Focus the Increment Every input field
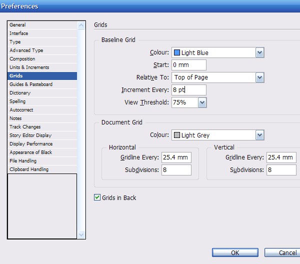Screen dimensions: 300x264 tap(188, 90)
